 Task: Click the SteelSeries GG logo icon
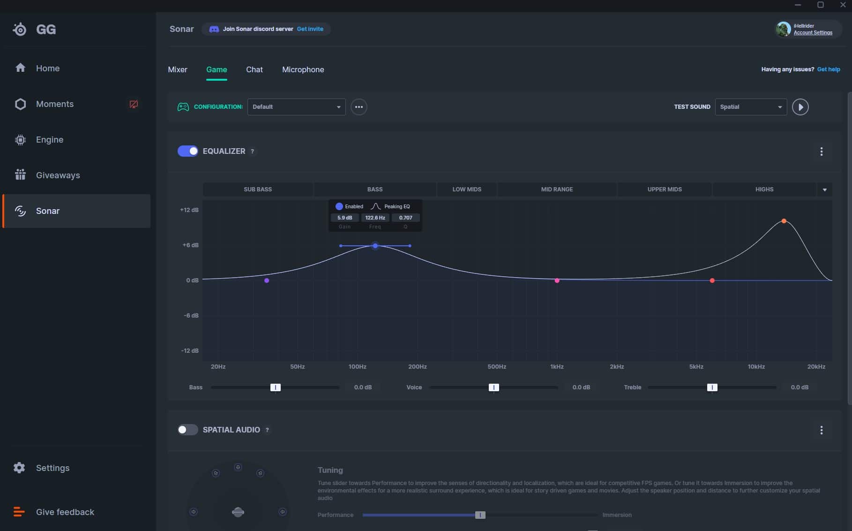[20, 29]
